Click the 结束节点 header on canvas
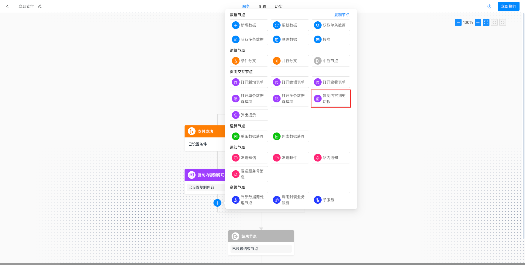Viewport: 525px width, 265px height. tap(261, 236)
